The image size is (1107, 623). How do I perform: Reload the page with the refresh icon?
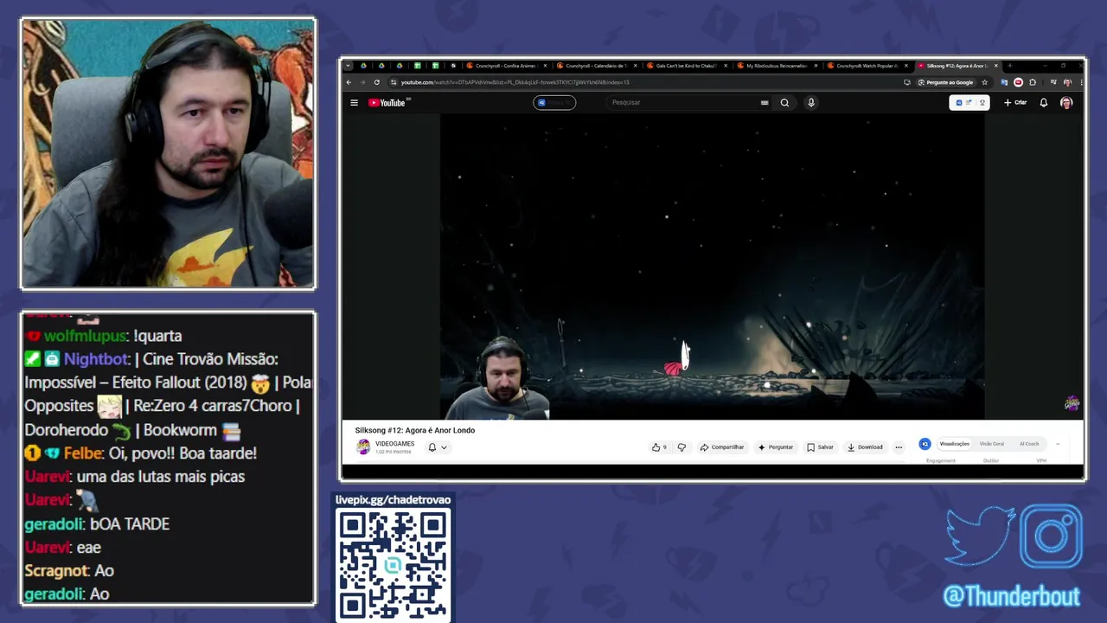377,82
